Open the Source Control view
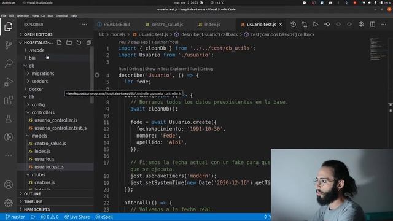 [8, 45]
